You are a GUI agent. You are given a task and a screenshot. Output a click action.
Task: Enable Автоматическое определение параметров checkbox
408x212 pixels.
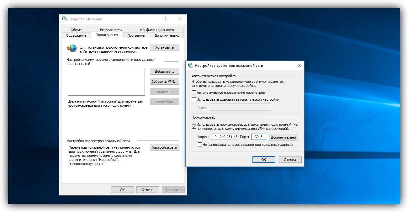194,93
